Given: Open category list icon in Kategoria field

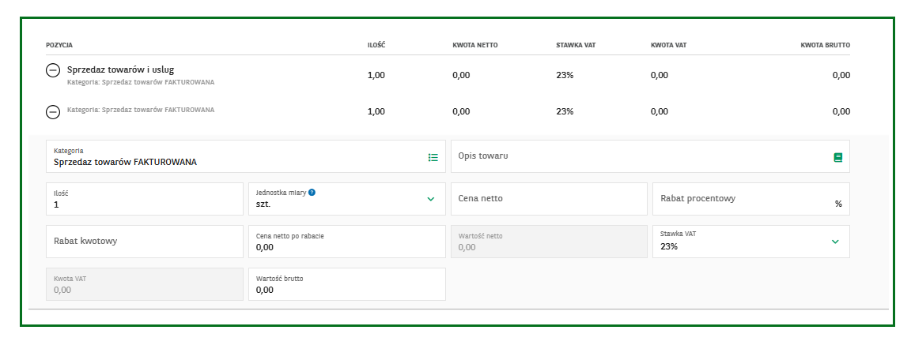Looking at the screenshot, I should coord(433,157).
